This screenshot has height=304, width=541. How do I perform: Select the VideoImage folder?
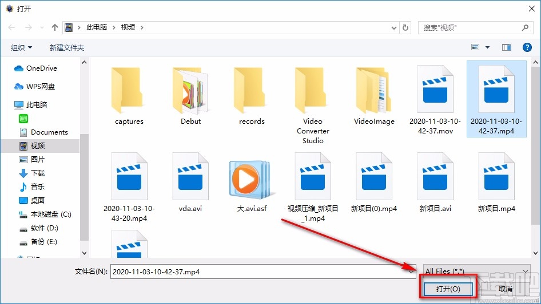[374, 95]
